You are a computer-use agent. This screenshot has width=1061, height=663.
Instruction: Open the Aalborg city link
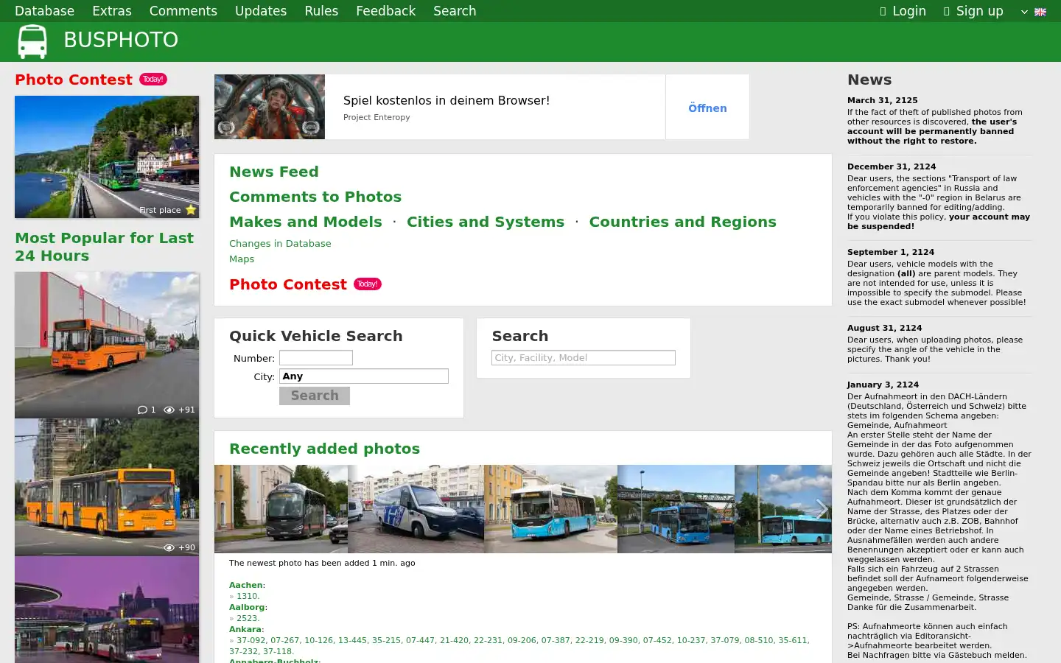[247, 607]
